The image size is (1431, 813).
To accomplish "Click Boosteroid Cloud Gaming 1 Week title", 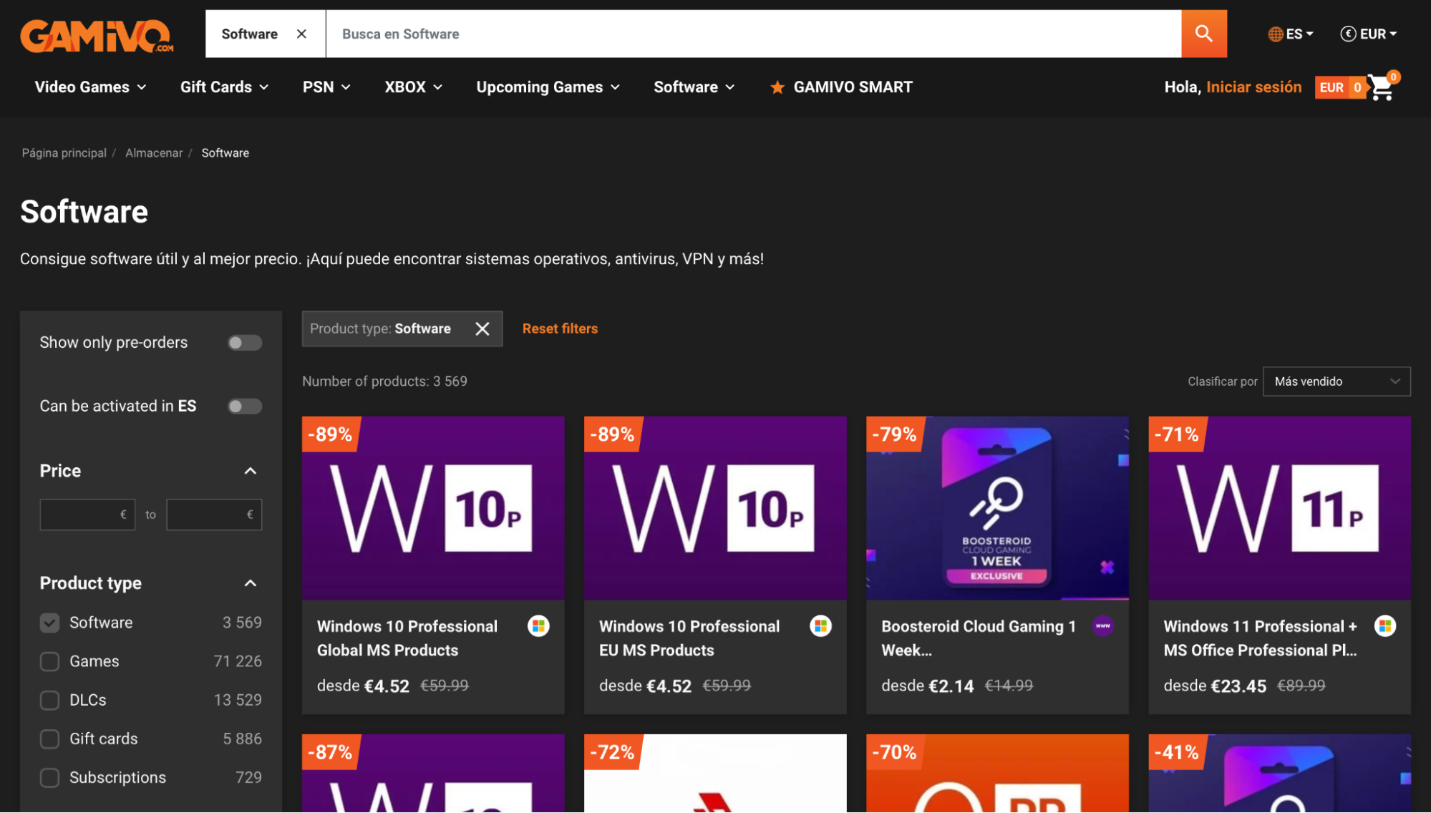I will coord(979,638).
